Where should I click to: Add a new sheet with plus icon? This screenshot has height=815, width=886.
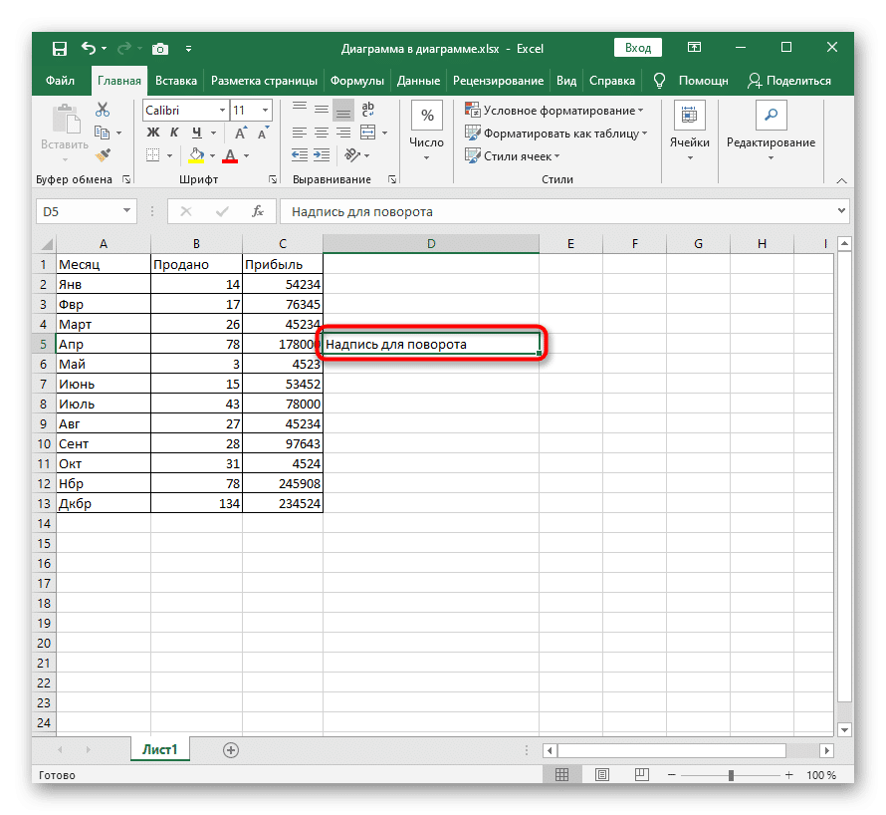pyautogui.click(x=231, y=749)
